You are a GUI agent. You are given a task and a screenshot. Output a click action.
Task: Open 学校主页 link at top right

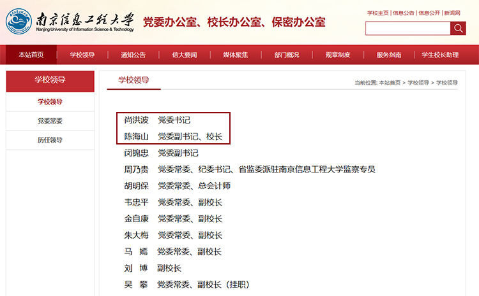pos(378,13)
